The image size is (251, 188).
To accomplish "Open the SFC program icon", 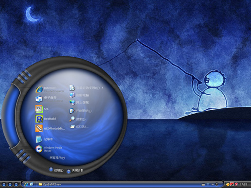I will tap(42, 109).
